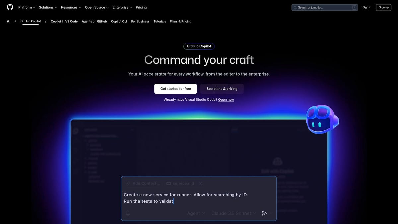The image size is (398, 224).
Task: Open the Agents on GitHub tab
Action: click(94, 21)
